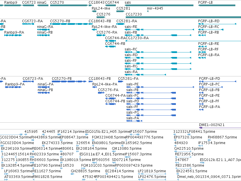This screenshot has width=241, height=181.
Task: Select EST EK224561.5prime
Action: click(178, 174)
